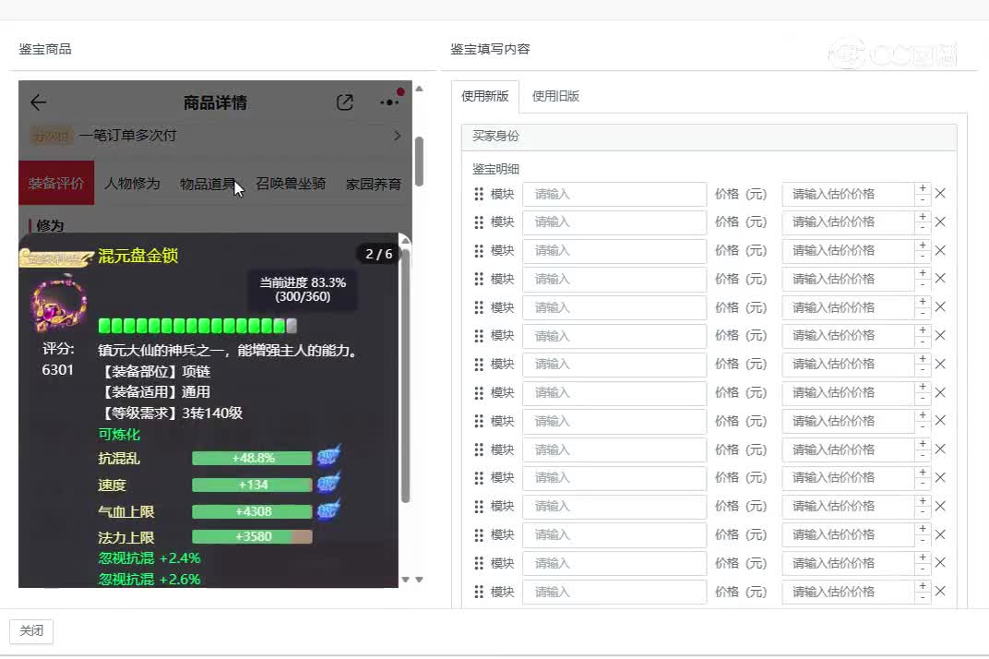Click the 忽视抗混 +2.6% line

tap(149, 579)
